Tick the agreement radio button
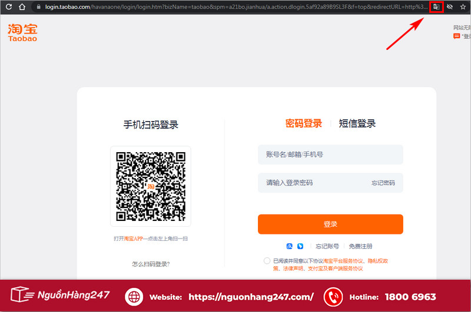This screenshot has width=471, height=312. [x=267, y=261]
